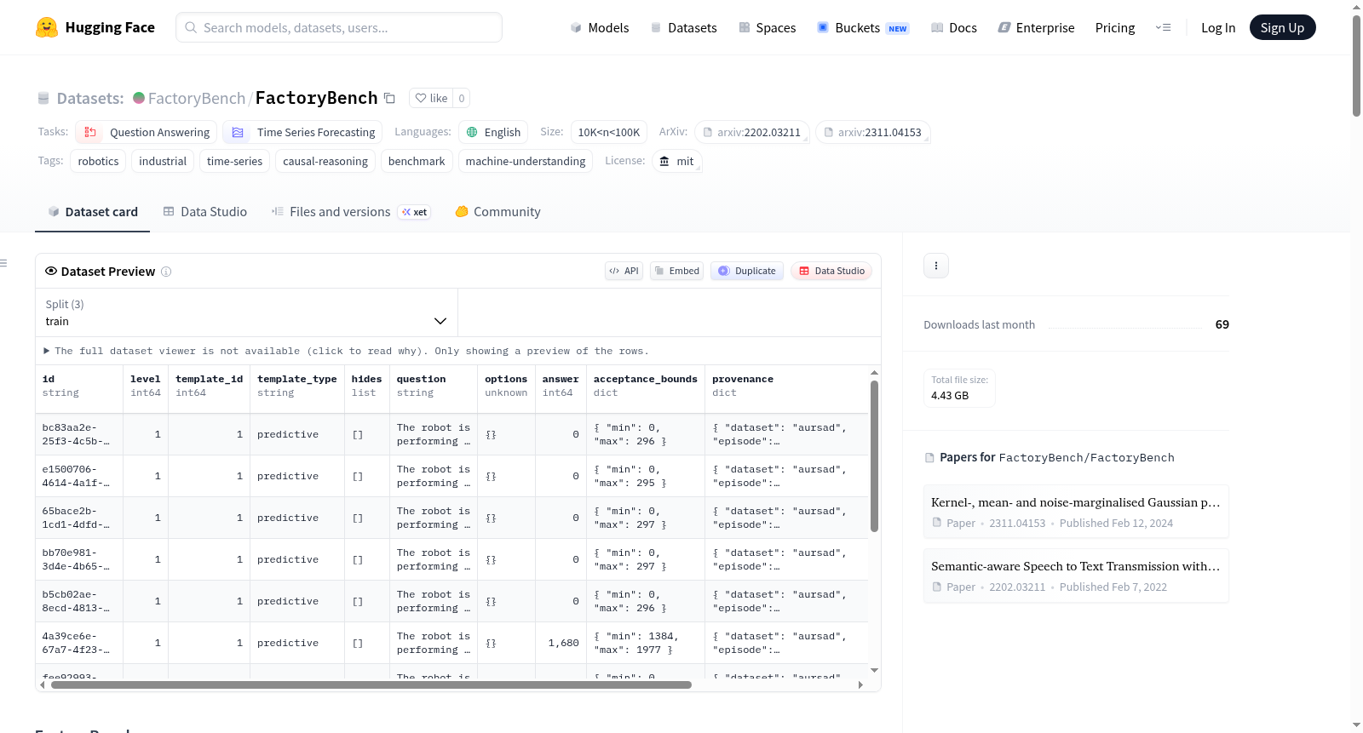Click the table scroll-right arrow

coord(860,684)
